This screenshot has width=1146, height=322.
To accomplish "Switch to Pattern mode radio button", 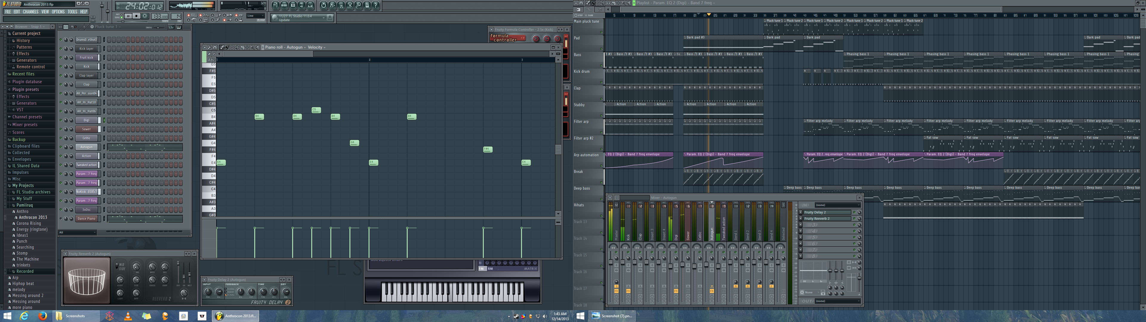I will [x=122, y=14].
